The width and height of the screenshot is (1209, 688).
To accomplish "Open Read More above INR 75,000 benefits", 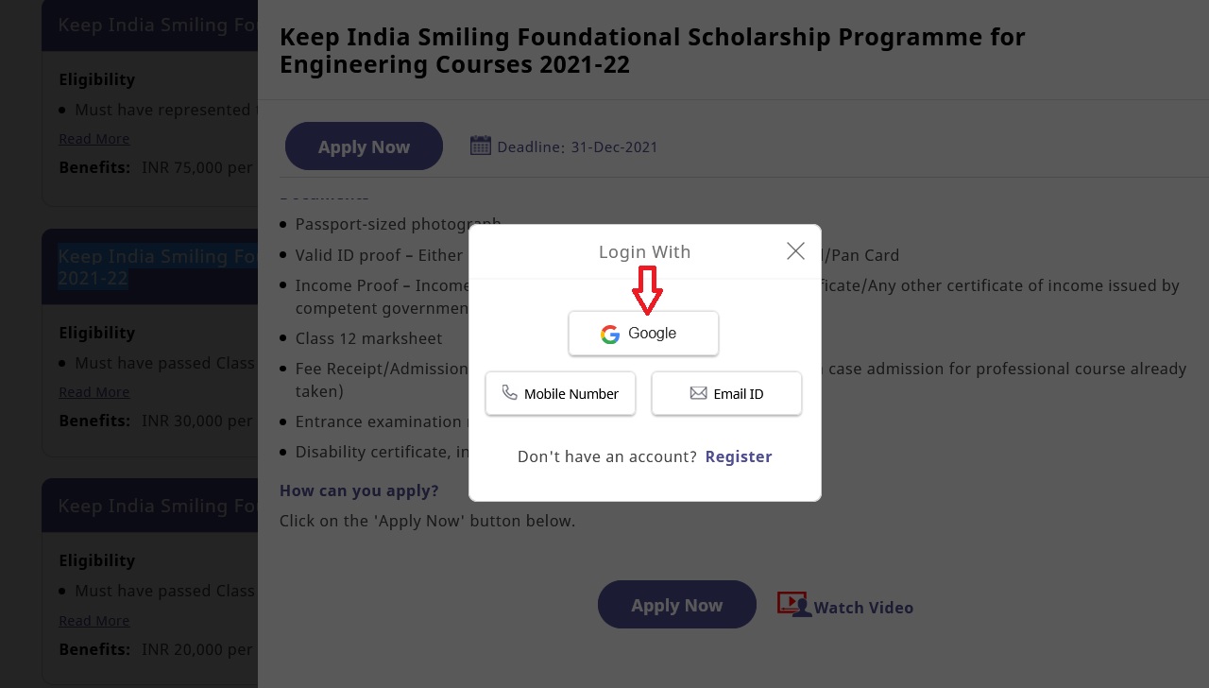I will tap(94, 139).
